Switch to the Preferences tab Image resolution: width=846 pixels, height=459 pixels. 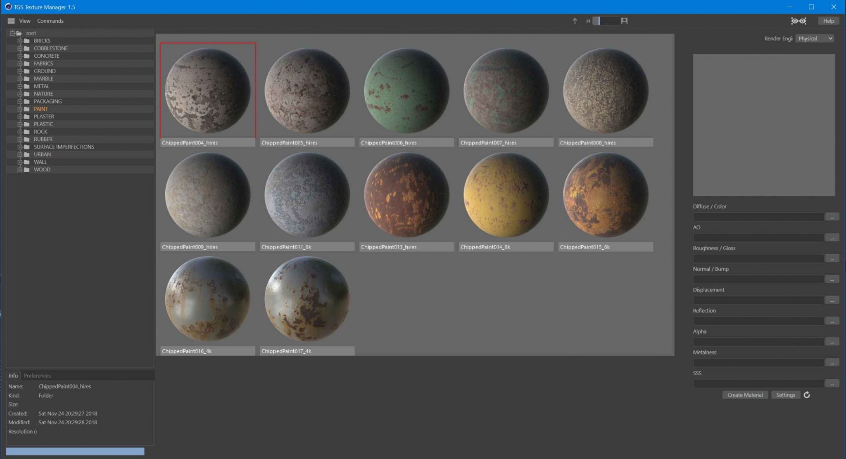pos(37,375)
